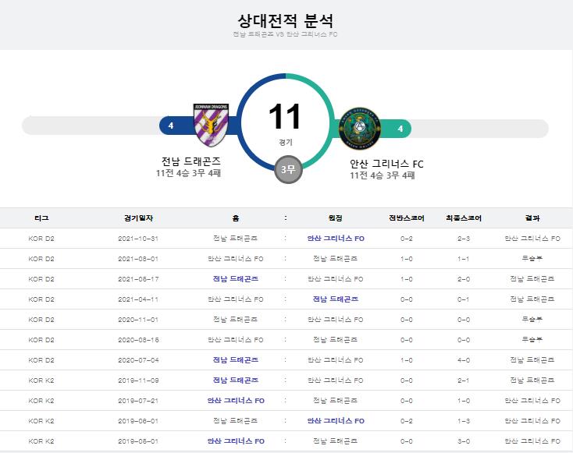The width and height of the screenshot is (573, 453).
Task: Click the Jeonnam Dragons team crest
Action: [211, 126]
